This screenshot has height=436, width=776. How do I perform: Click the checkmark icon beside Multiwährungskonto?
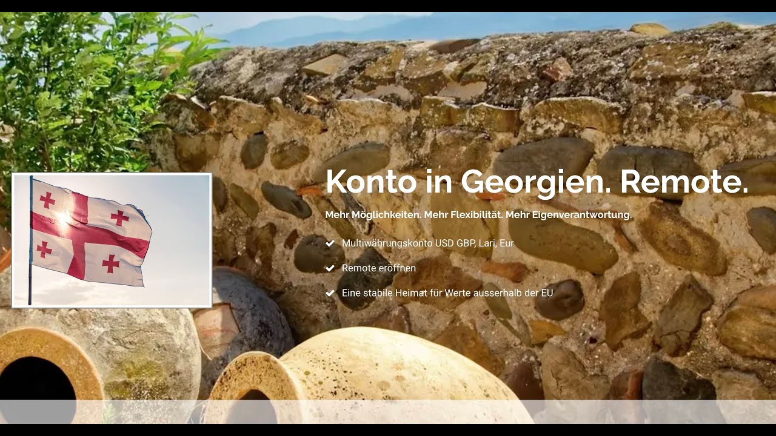330,243
